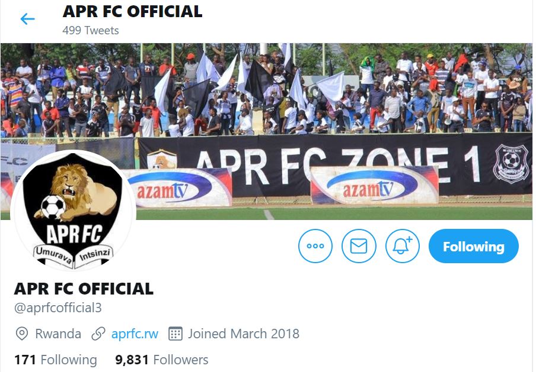Click the bold profile name above the handle
536x372 pixels.
coord(84,289)
